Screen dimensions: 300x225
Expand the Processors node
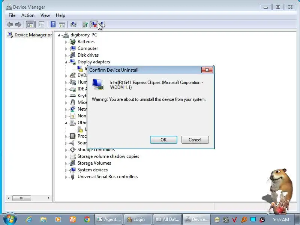(66, 136)
